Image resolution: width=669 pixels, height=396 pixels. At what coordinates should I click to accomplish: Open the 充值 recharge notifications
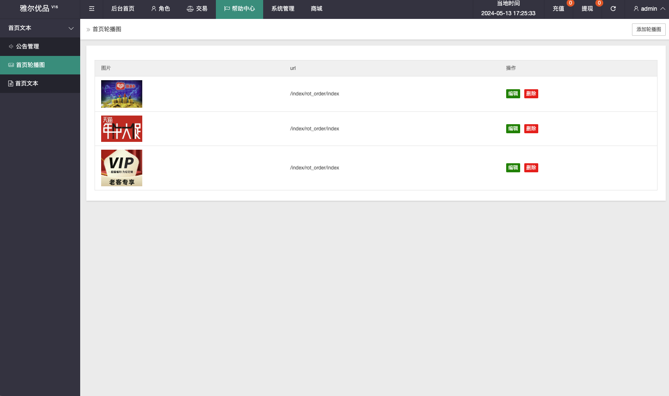tap(558, 9)
